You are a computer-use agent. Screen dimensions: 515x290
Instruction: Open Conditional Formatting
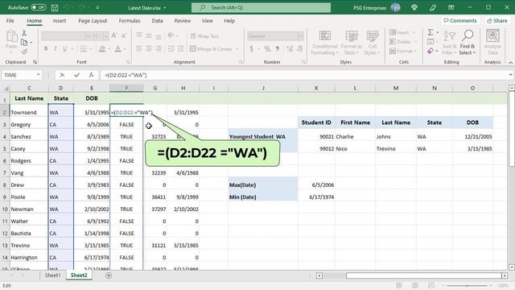(324, 43)
